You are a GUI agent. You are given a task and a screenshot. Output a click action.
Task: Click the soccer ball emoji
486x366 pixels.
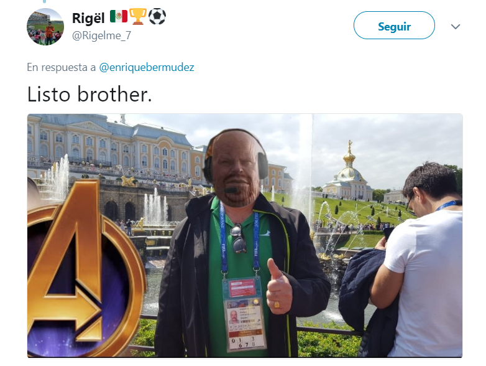[x=157, y=16]
